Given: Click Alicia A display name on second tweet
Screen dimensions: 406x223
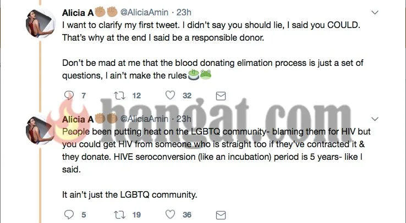Looking at the screenshot, I should pyautogui.click(x=78, y=119).
